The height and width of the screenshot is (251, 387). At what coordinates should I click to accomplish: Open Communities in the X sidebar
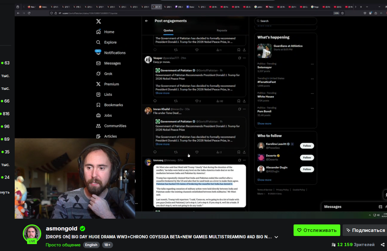point(111,126)
